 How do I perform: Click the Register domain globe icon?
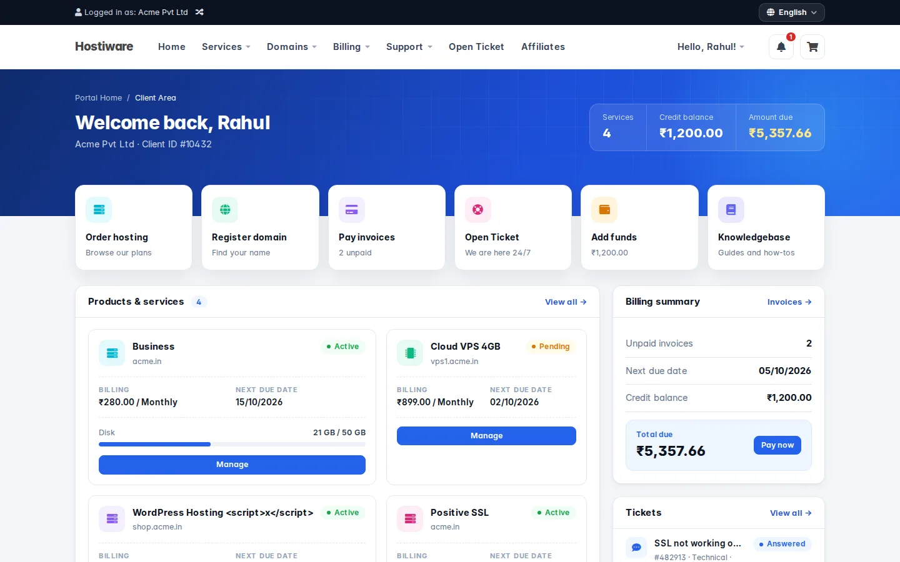coord(225,210)
